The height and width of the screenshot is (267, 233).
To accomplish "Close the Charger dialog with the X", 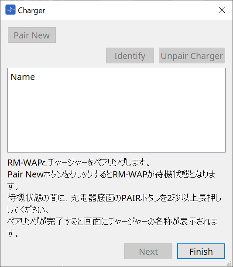I will tap(222, 10).
